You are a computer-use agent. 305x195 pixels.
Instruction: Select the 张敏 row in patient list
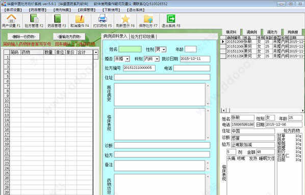click(x=262, y=42)
